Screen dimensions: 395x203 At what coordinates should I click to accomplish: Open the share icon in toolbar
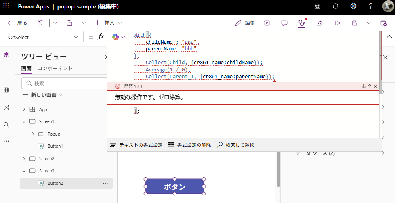319,23
